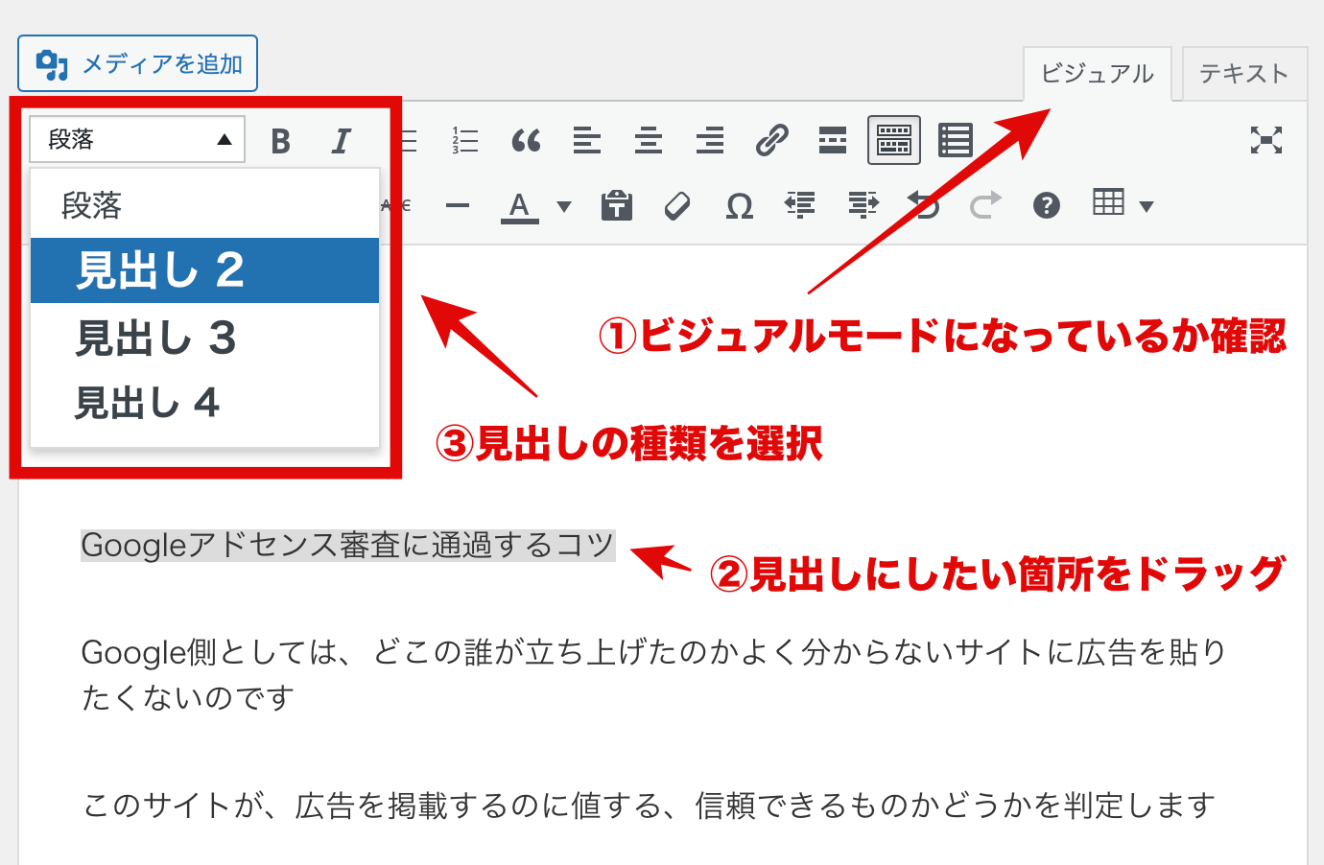Enter distraction-free fullscreen mode

[x=1266, y=141]
